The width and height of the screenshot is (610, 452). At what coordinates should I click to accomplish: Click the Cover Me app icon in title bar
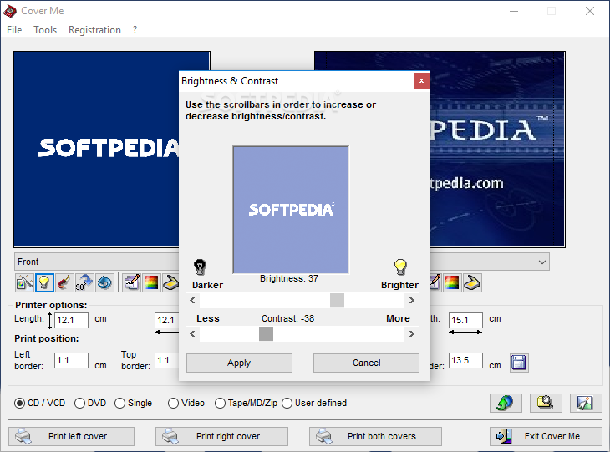[x=10, y=11]
